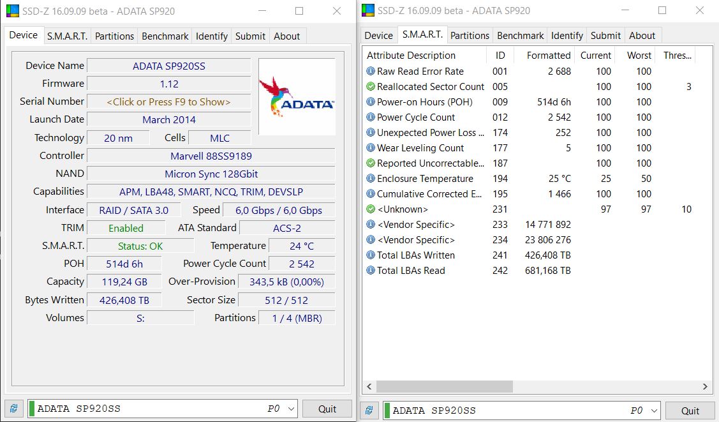Image resolution: width=719 pixels, height=422 pixels.
Task: Open Identify tab in left window
Action: [x=212, y=36]
